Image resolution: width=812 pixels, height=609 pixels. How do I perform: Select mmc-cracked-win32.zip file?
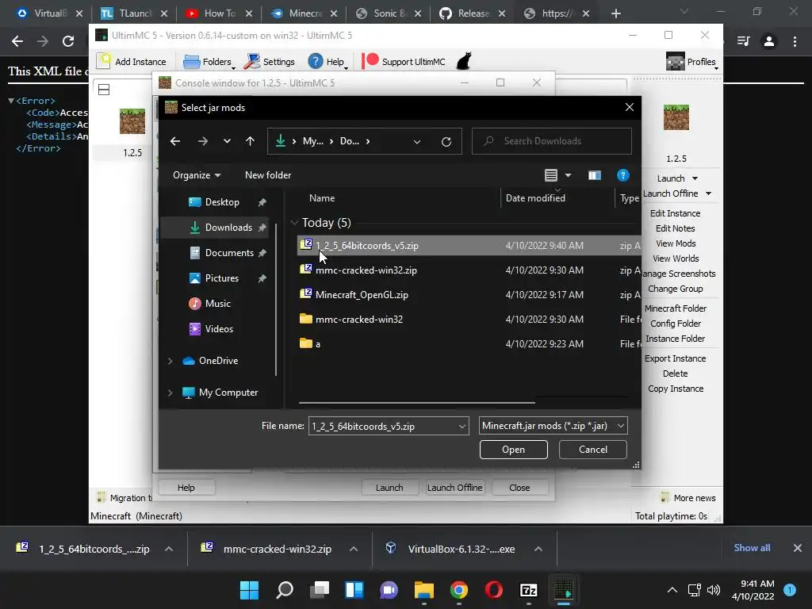(x=469, y=270)
